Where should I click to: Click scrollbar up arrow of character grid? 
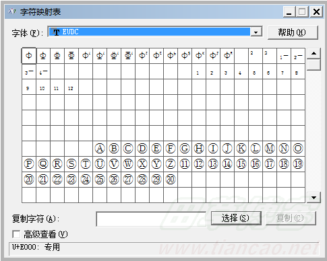[x=314, y=53]
